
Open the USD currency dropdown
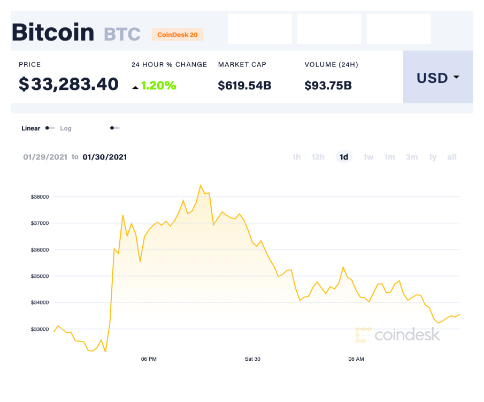(x=437, y=78)
